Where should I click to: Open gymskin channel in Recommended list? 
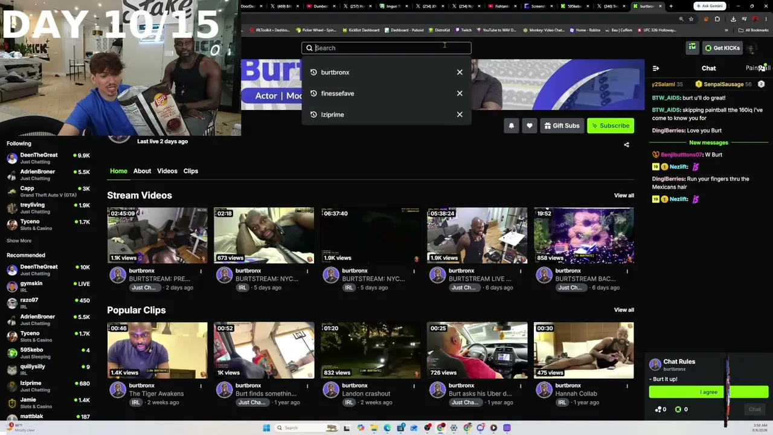click(x=48, y=286)
